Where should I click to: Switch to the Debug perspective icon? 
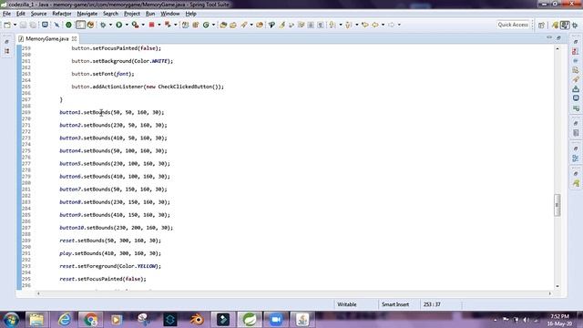coord(575,25)
